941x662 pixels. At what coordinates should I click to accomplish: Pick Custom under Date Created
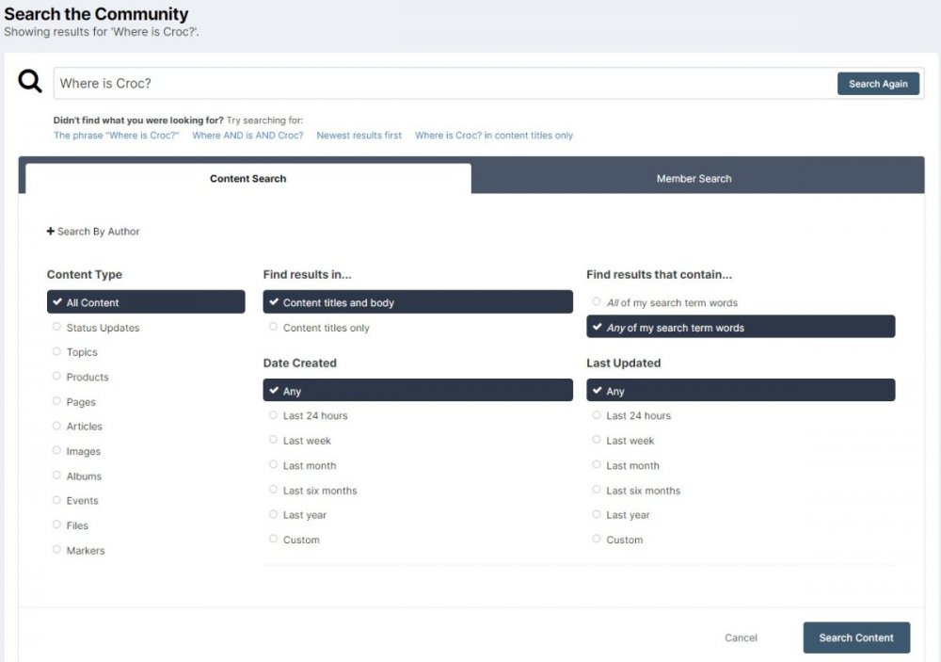tap(300, 540)
